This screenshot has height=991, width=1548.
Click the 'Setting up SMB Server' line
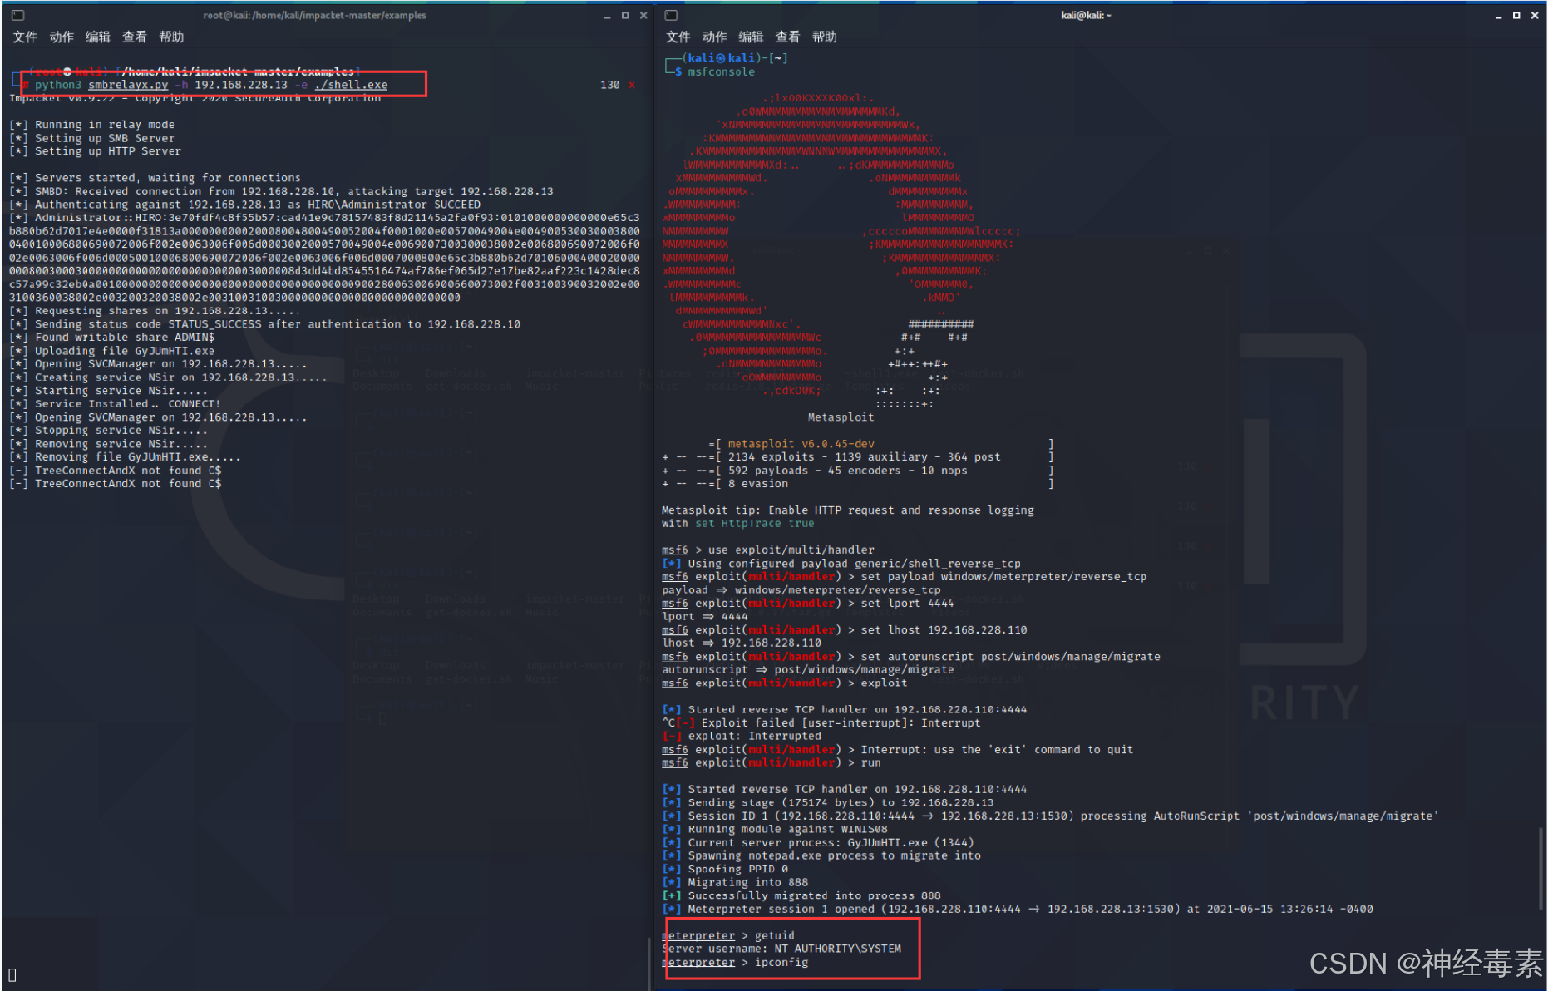point(92,138)
